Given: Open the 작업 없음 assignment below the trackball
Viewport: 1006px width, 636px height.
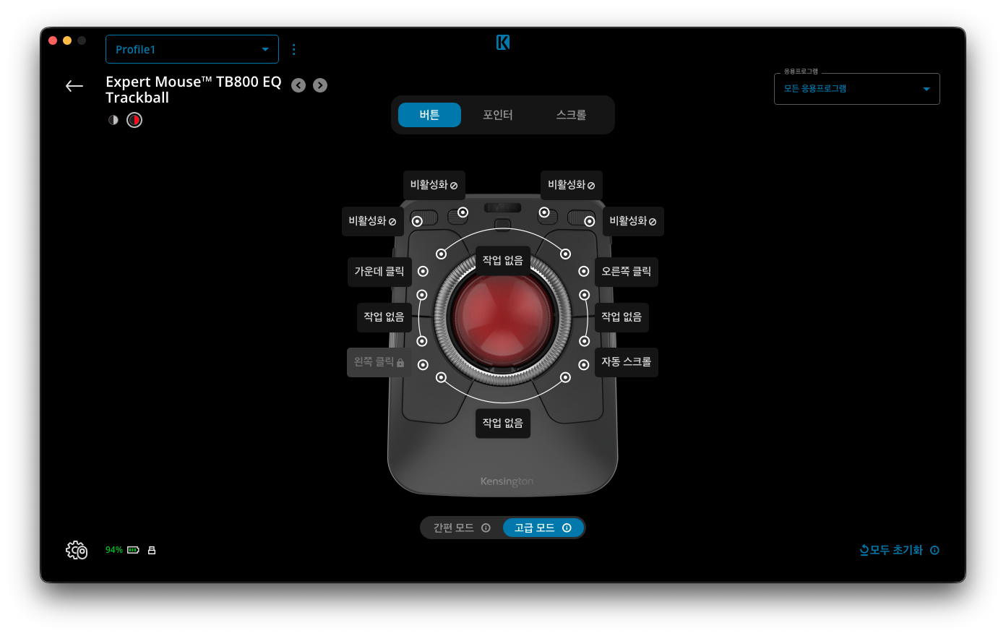Looking at the screenshot, I should pos(503,423).
